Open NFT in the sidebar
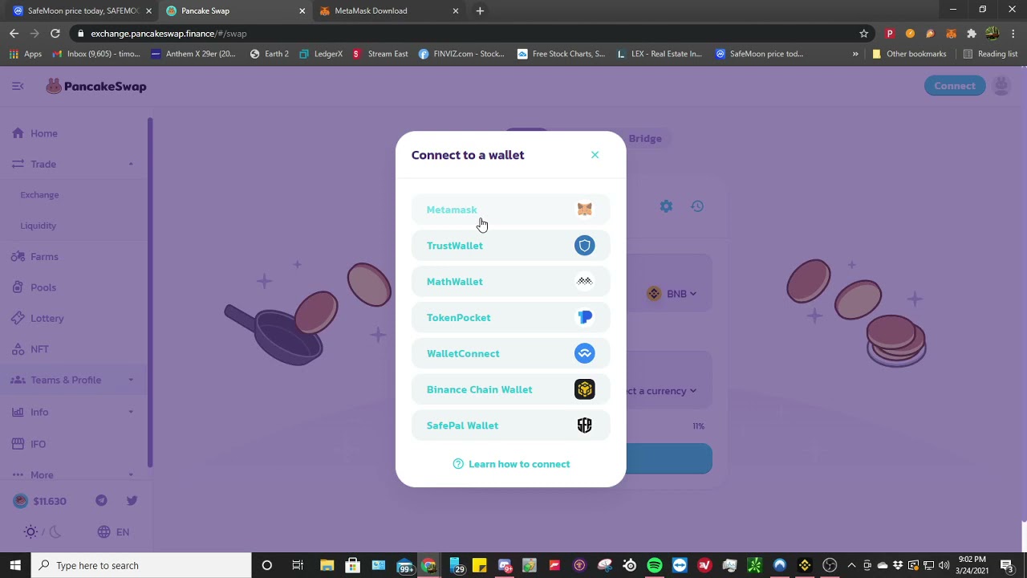The image size is (1027, 578). pos(74,349)
